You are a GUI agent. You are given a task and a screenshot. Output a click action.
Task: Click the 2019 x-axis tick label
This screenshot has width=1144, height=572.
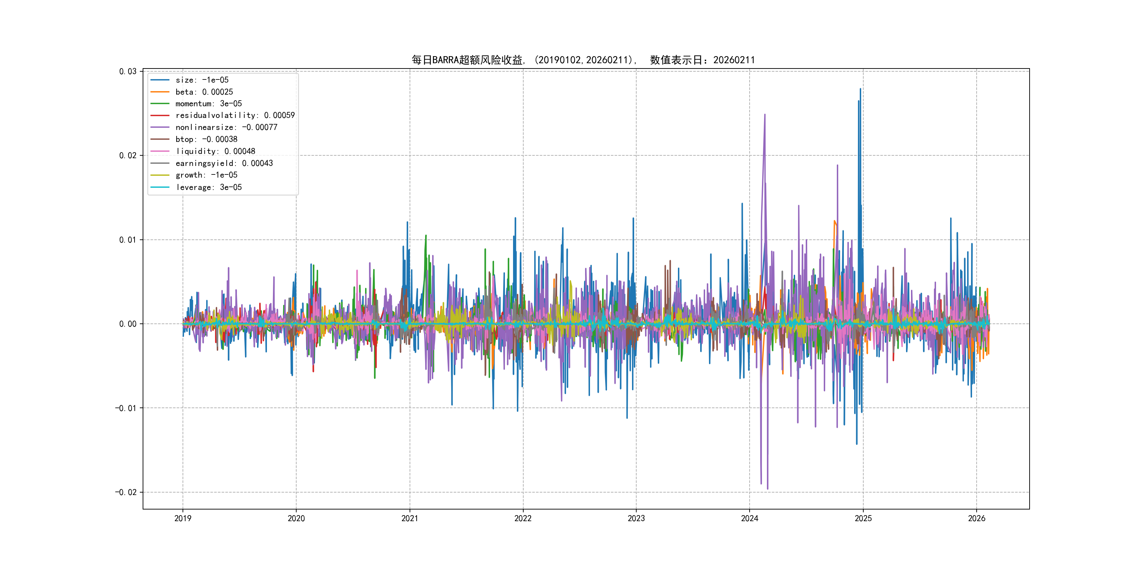click(183, 518)
